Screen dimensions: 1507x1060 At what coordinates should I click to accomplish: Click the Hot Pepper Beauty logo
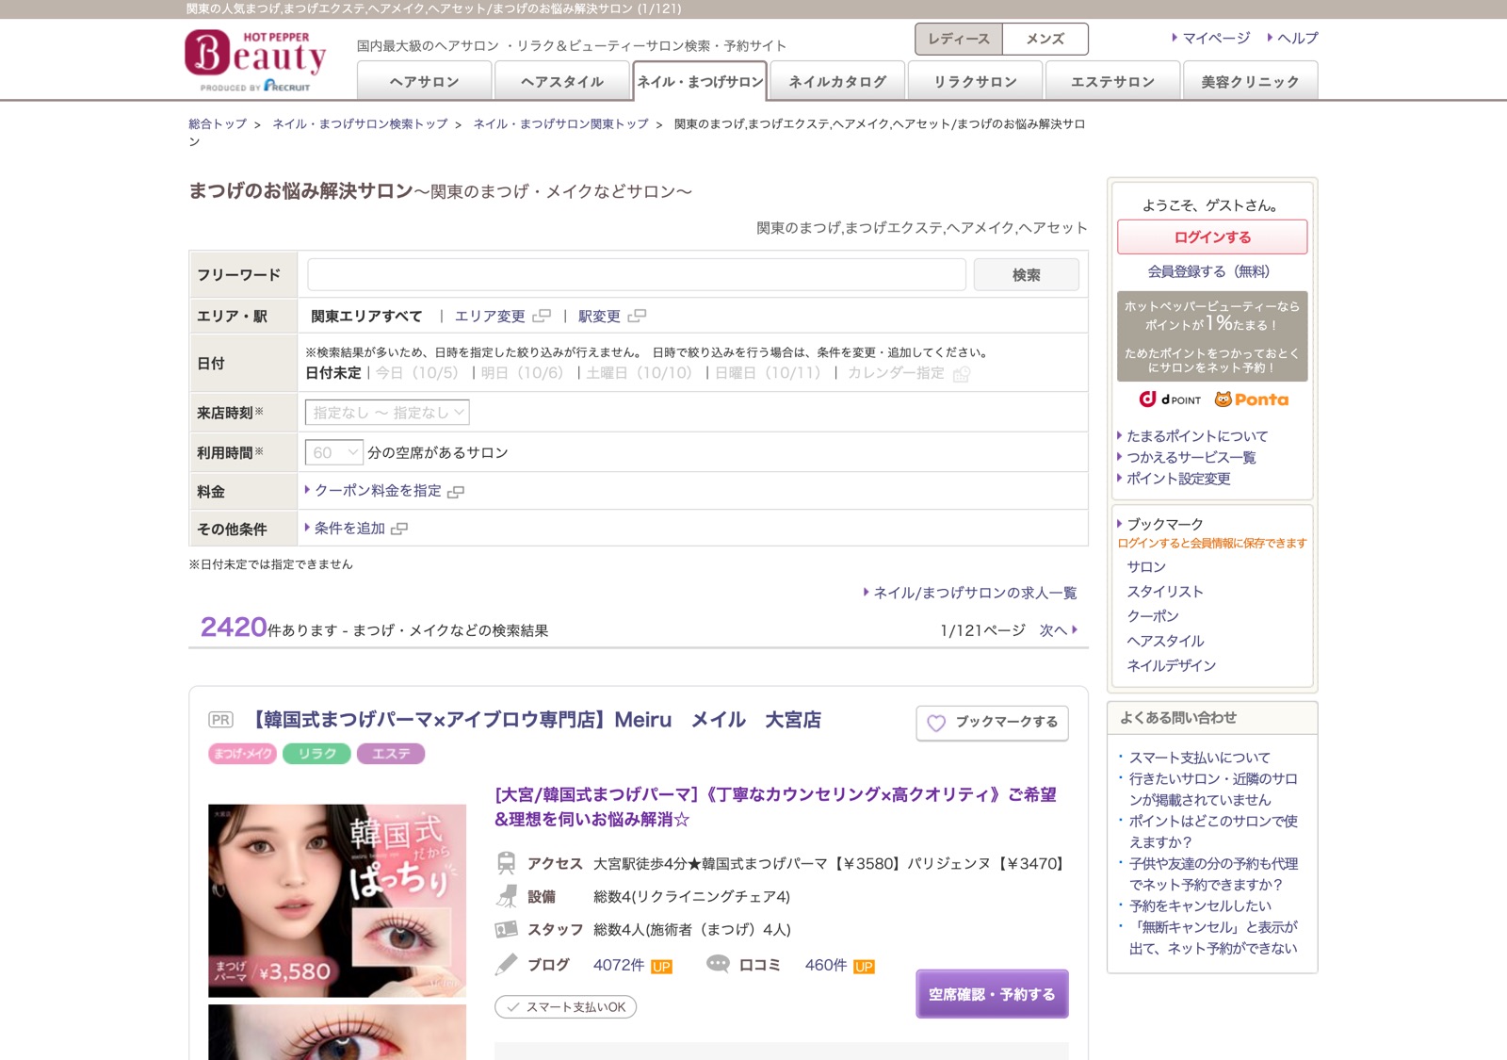point(255,60)
